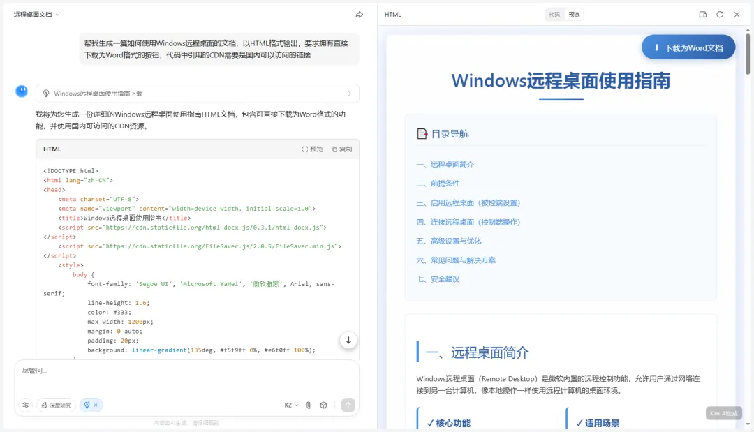Refresh the HTML preview panel
Viewport: 754px width, 432px height.
click(x=720, y=15)
